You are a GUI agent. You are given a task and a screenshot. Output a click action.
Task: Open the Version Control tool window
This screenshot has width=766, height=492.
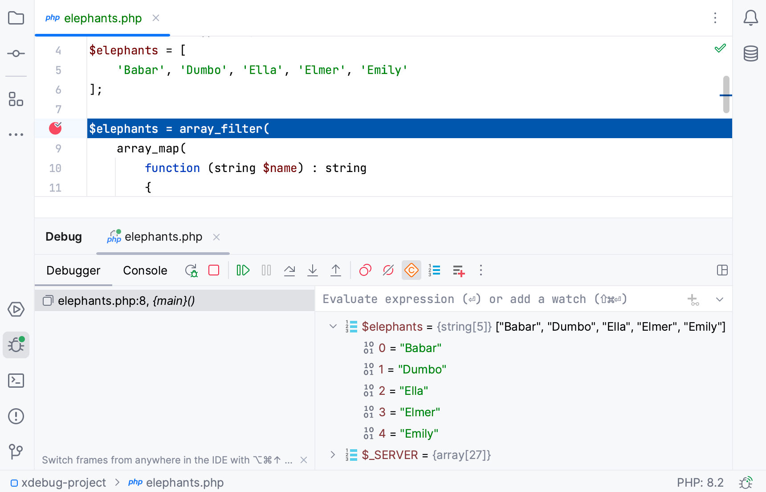pyautogui.click(x=16, y=451)
